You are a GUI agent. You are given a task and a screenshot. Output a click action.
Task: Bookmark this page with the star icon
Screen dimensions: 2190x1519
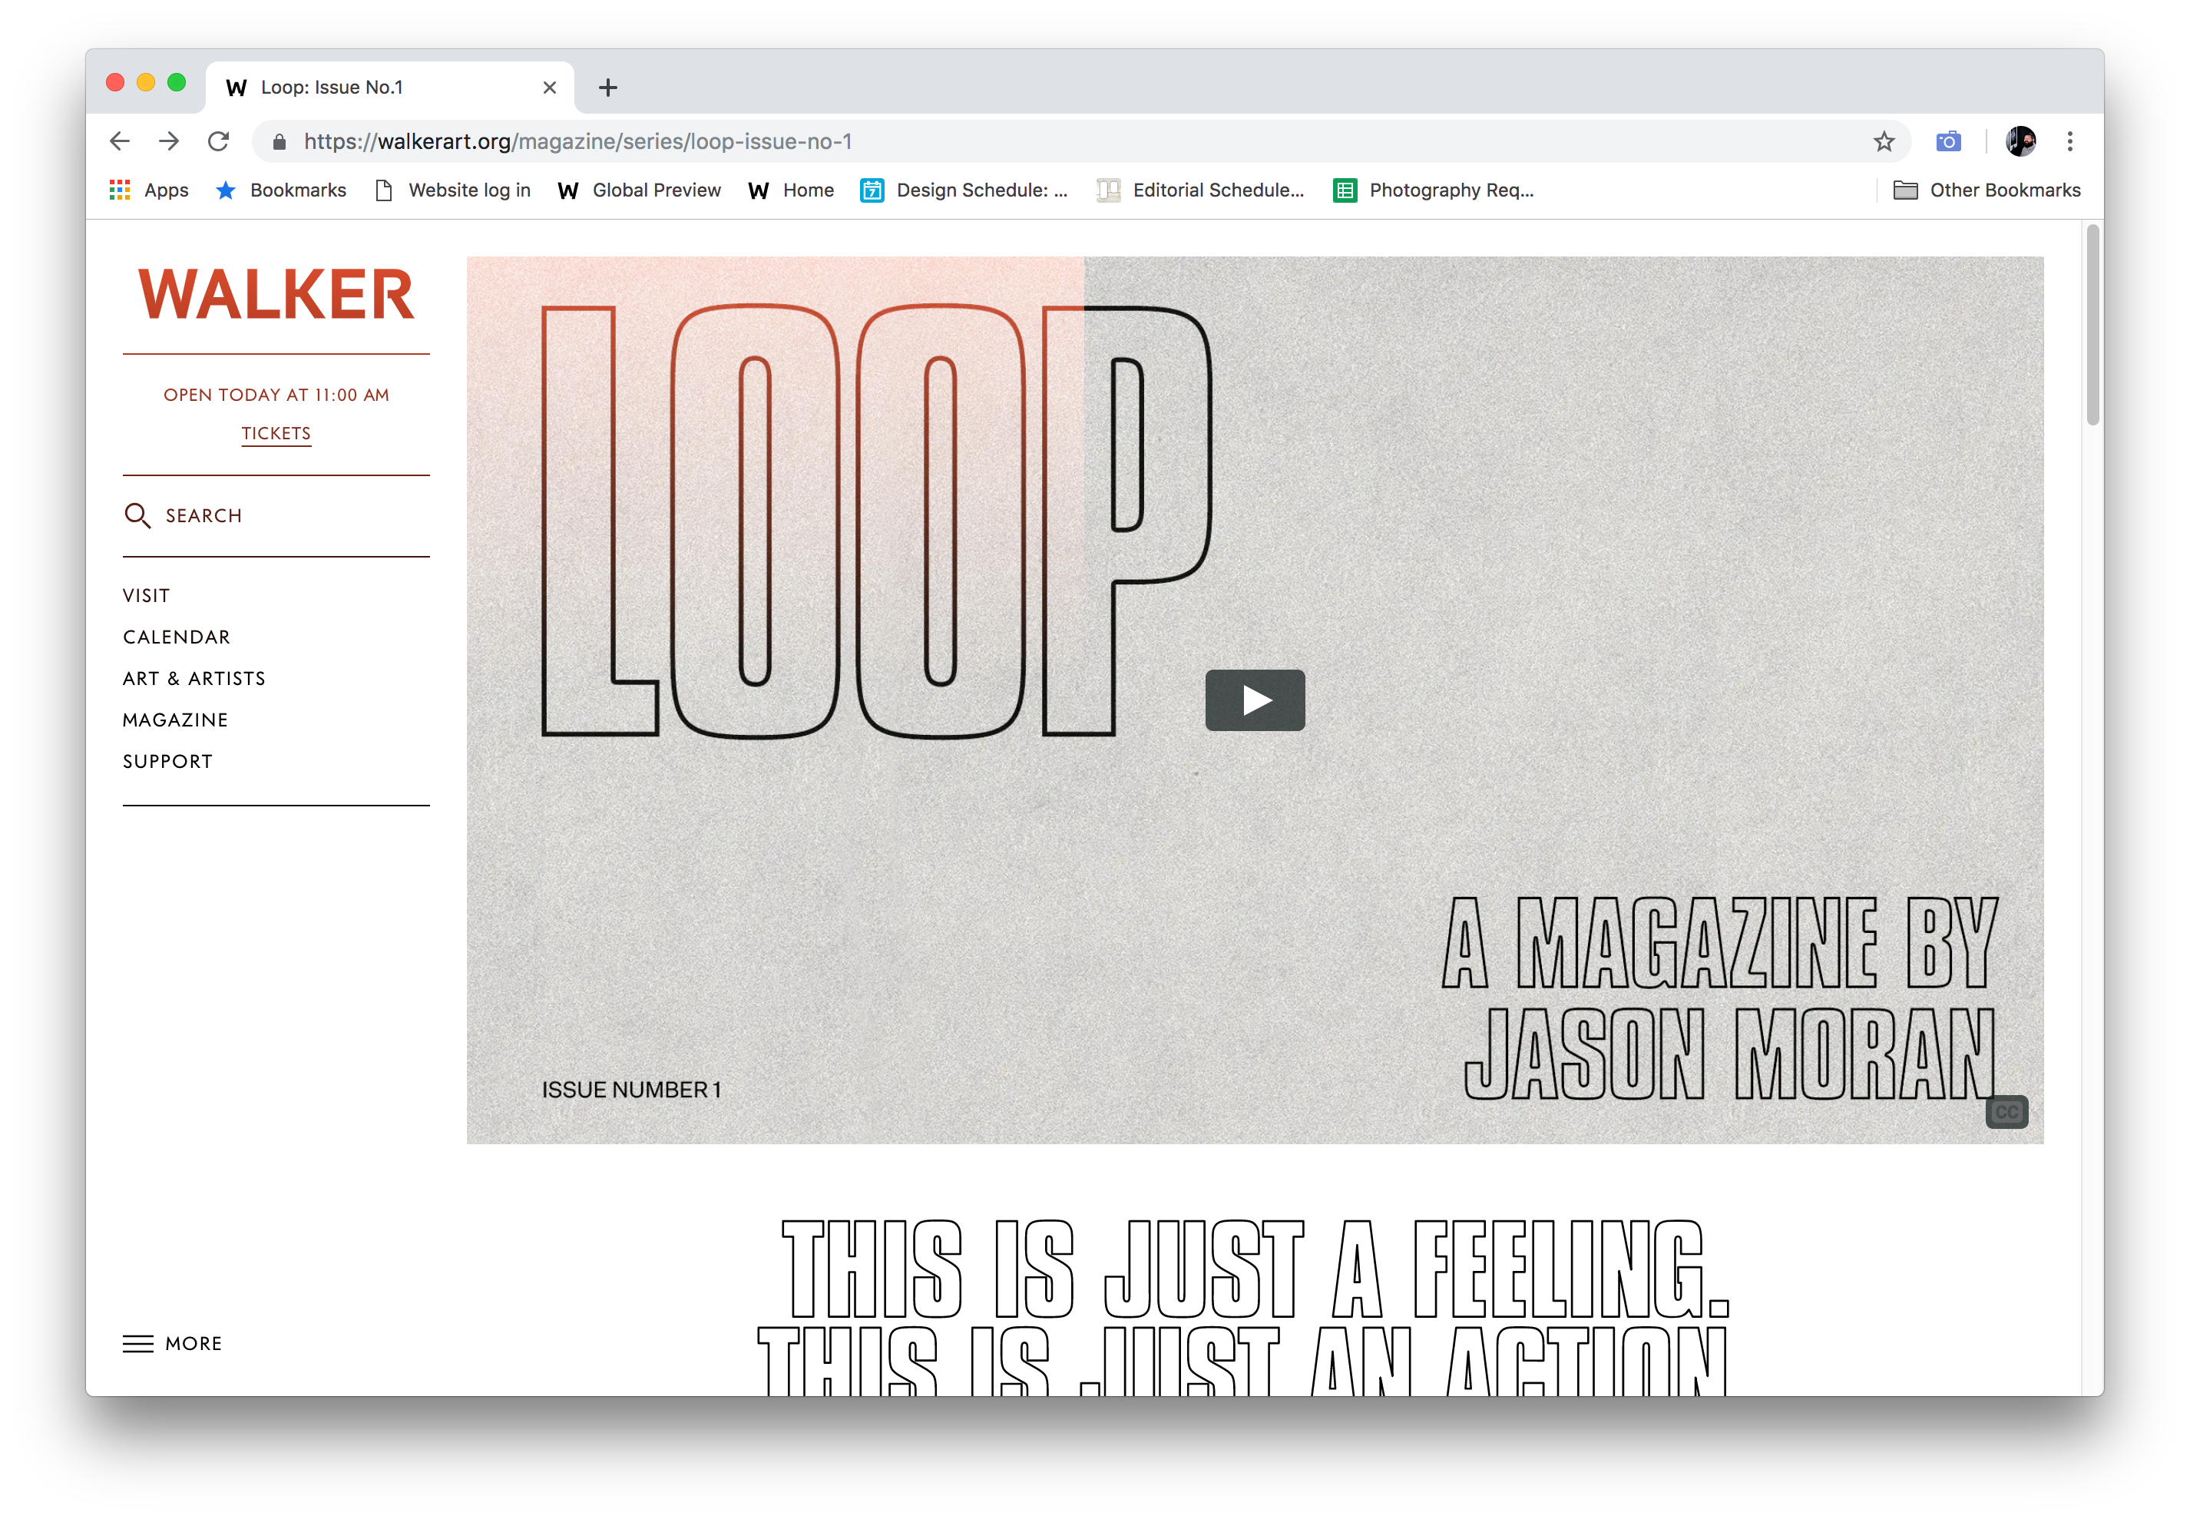(1884, 142)
